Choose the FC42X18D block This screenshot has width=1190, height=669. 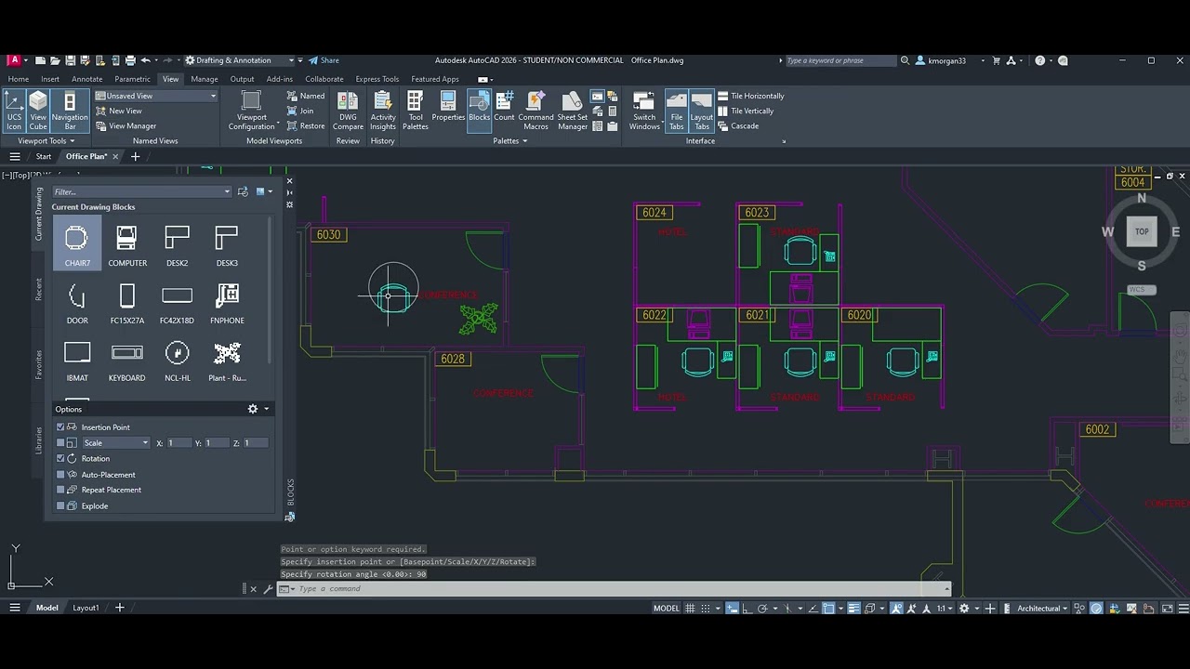[177, 302]
